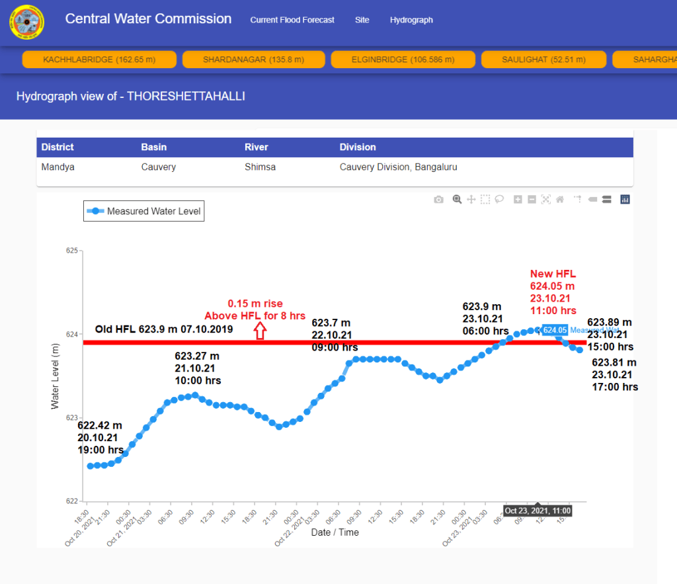Click KACHHLABRIDGE (162.65 m) station button
The image size is (677, 584).
[x=99, y=60]
